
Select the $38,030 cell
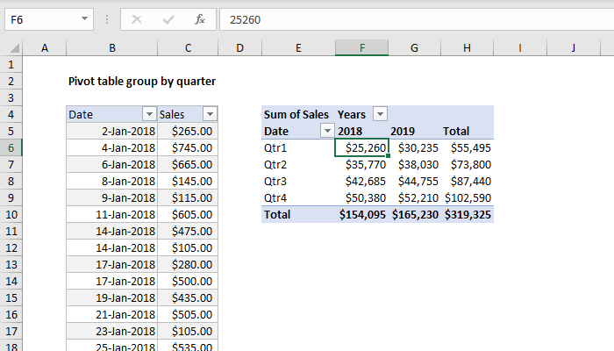[415, 165]
